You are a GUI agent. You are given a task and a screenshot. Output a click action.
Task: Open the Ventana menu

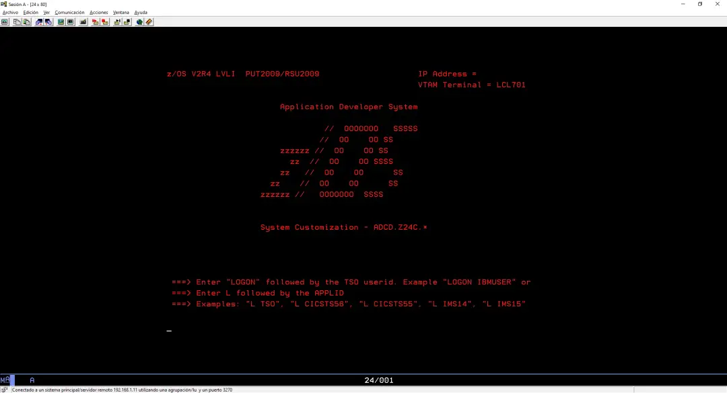[121, 13]
